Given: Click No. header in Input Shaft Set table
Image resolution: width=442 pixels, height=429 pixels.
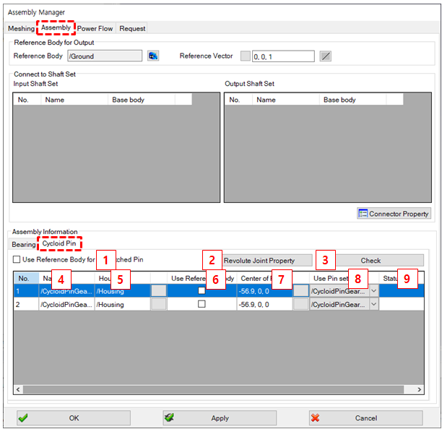Looking at the screenshot, I should pos(27,100).
